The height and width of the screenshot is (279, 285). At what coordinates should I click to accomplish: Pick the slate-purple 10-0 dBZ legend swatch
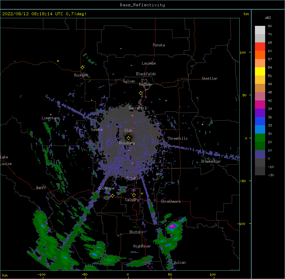pyautogui.click(x=260, y=154)
